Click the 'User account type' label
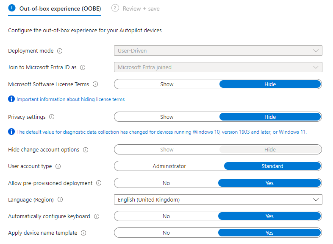The width and height of the screenshot is (333, 244). click(30, 166)
